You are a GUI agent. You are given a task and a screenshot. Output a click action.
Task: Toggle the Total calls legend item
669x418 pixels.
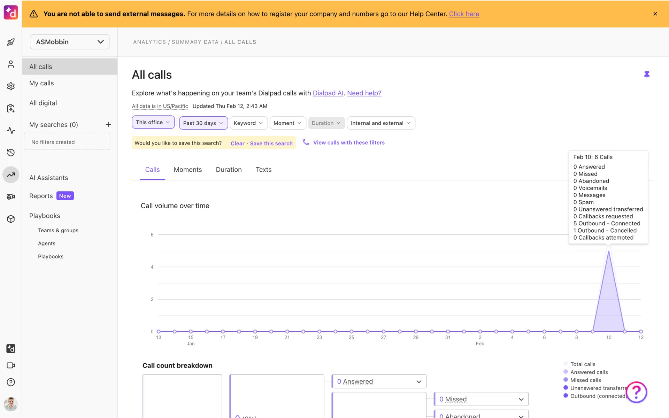[x=583, y=364]
